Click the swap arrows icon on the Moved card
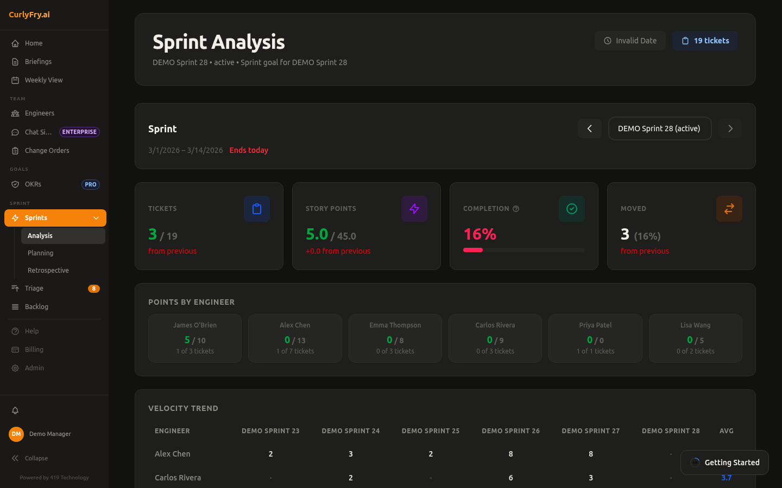The width and height of the screenshot is (782, 488). [729, 209]
